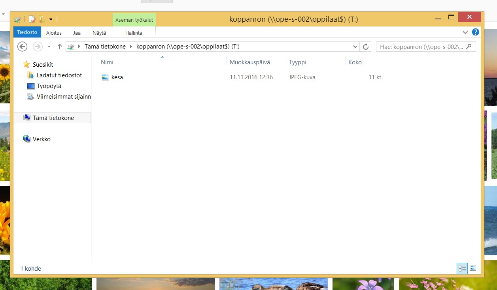
Task: Open Customize Quick Access Toolbar dropdown
Action: (51, 19)
